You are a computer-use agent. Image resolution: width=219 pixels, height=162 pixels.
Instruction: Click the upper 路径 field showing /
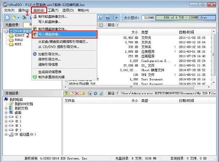[x=166, y=25]
